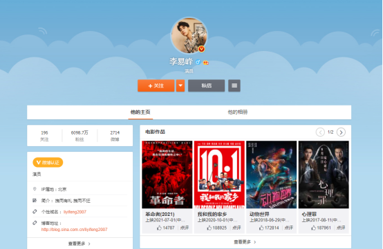Expand 查看更多 below the movie list

coord(245,242)
